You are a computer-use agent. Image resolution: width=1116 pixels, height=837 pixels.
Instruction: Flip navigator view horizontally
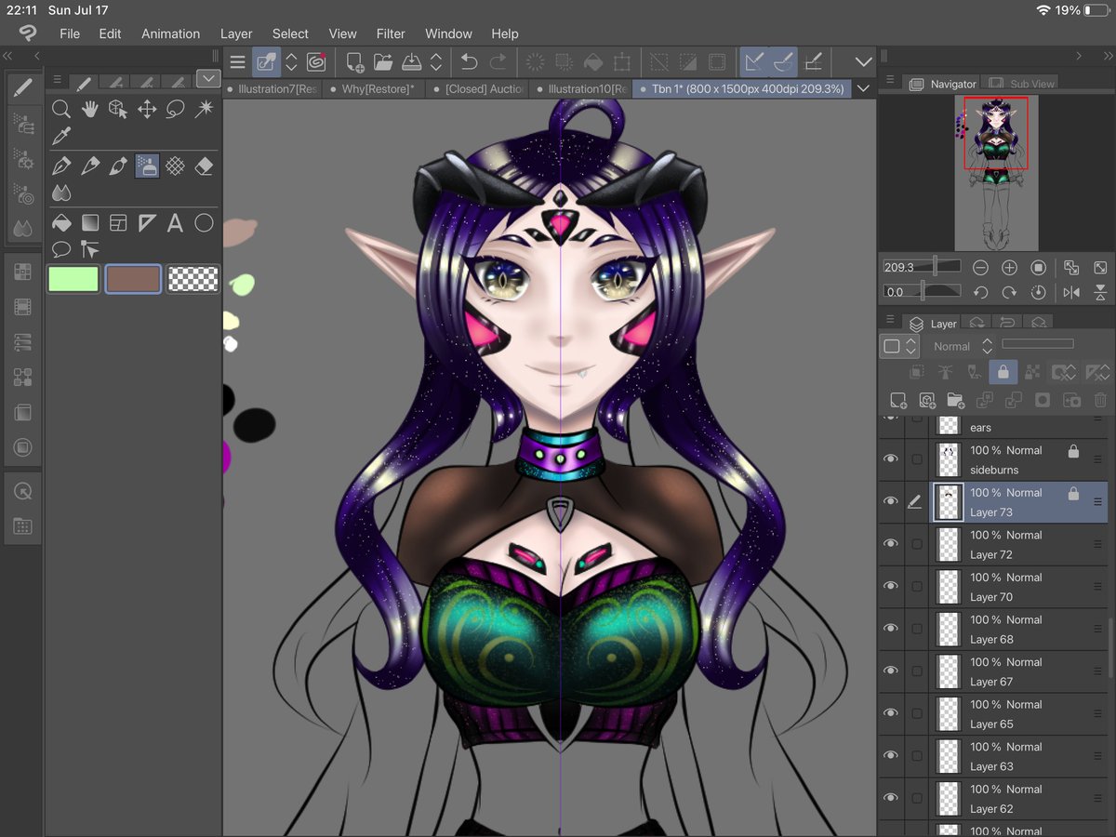(x=1071, y=292)
